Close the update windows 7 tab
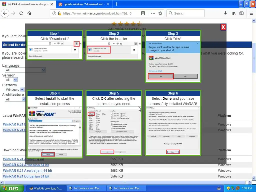The width and height of the screenshot is (256, 192). (x=108, y=4)
